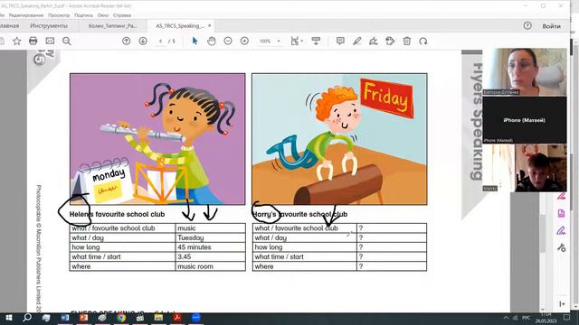Toggle read mode keyboard-scroll icon

[316, 41]
